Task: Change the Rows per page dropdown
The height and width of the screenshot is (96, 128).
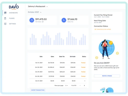Action: pos(67,86)
